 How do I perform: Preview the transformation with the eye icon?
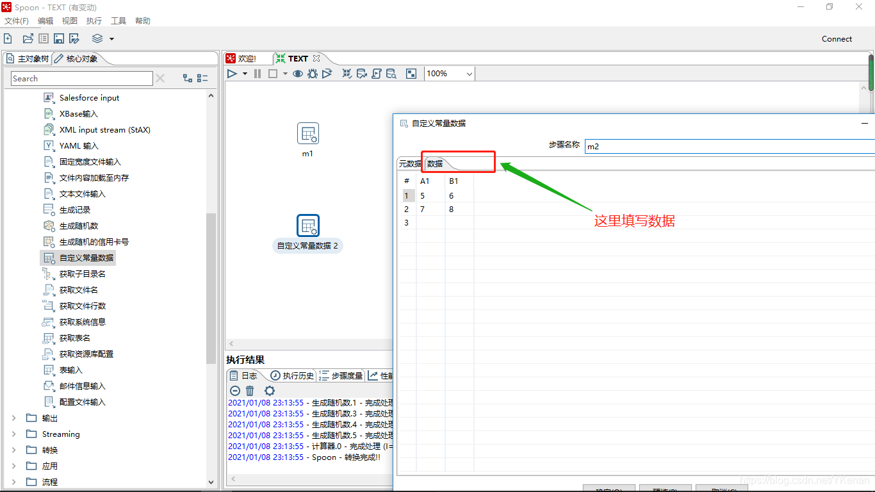(x=298, y=74)
